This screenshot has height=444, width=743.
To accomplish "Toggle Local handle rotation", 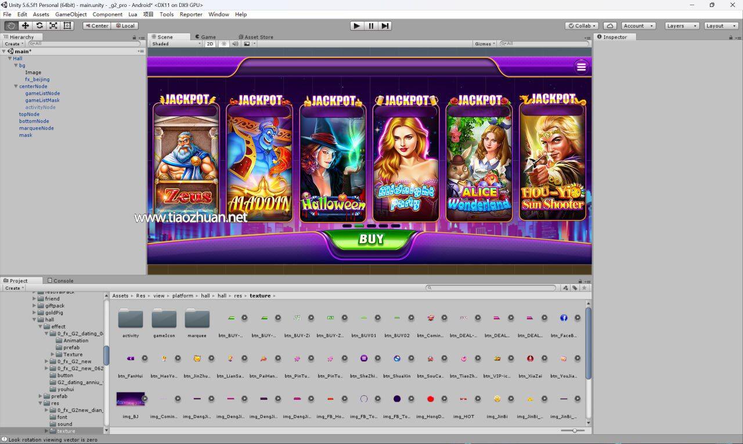I will pos(125,26).
